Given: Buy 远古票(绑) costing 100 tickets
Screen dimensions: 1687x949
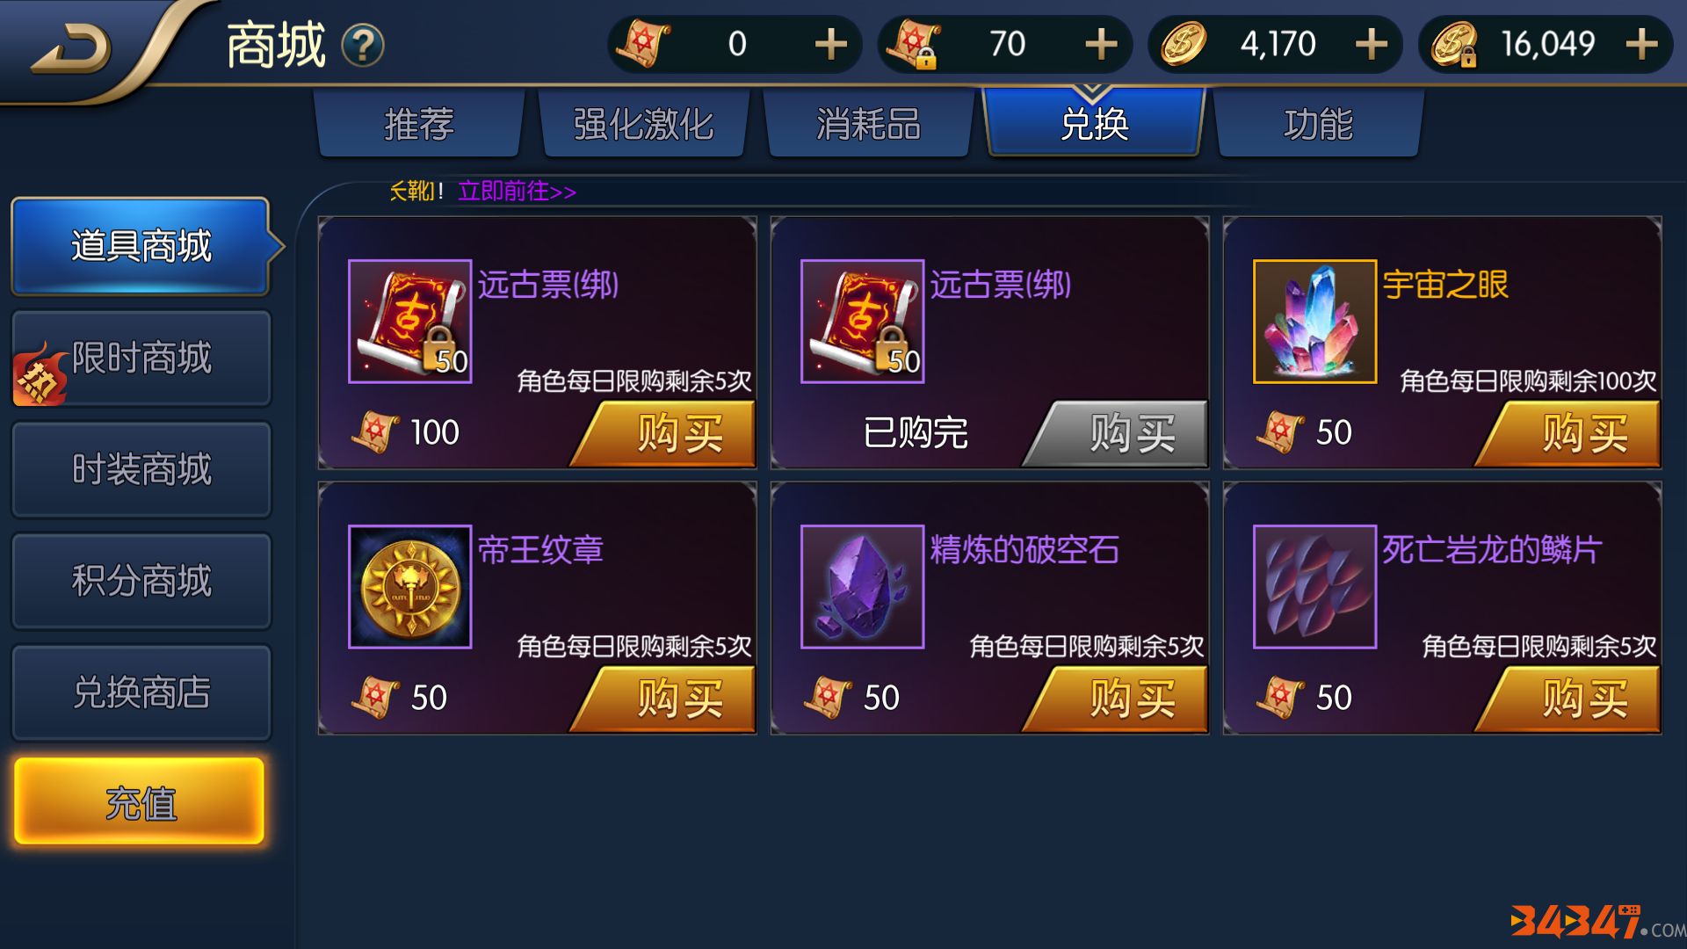Looking at the screenshot, I should tap(663, 433).
